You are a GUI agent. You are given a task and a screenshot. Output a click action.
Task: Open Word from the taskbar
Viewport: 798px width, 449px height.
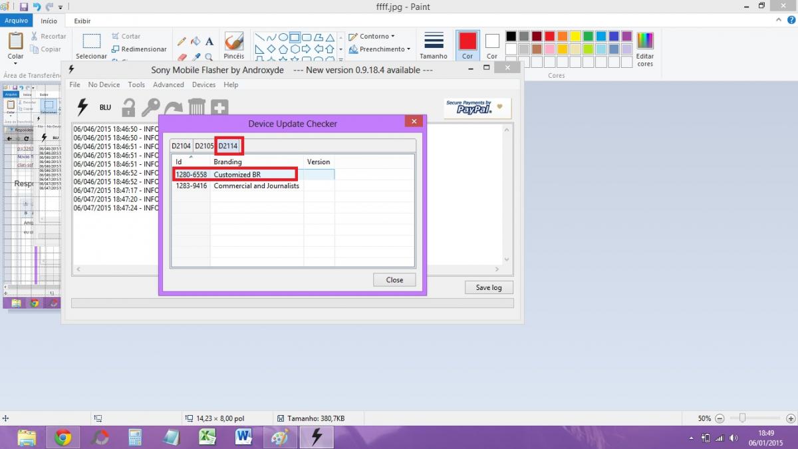(243, 437)
